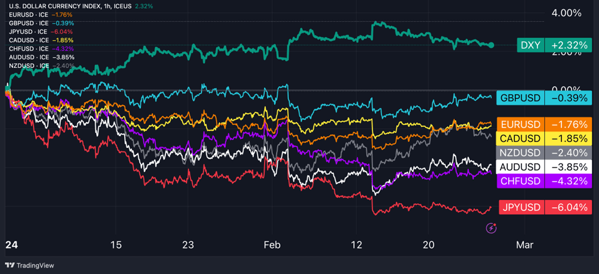The height and width of the screenshot is (274, 599).
Task: Click the Mar label on time axis
Action: coord(524,245)
